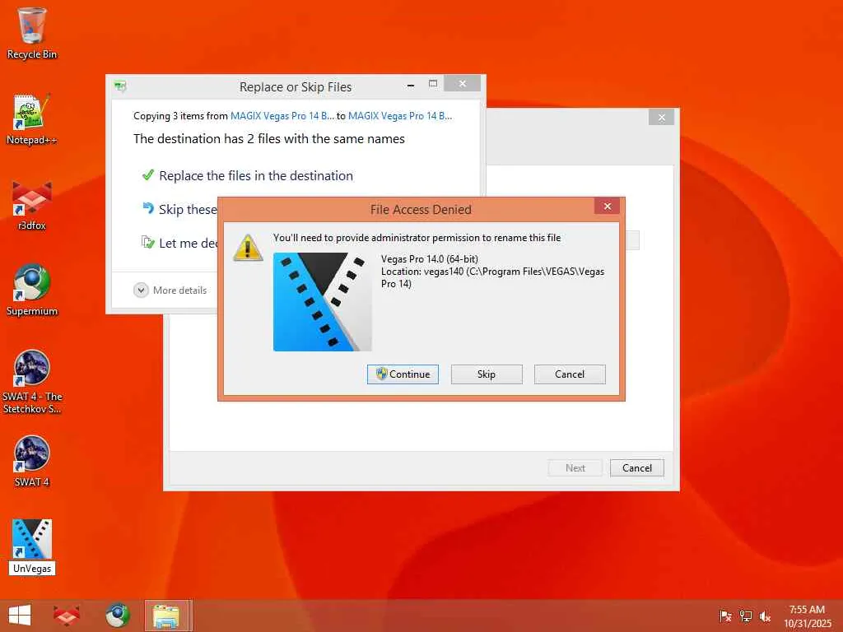Open the source MAGIX Vegas Pro 14 link
843x632 pixels.
pos(282,115)
